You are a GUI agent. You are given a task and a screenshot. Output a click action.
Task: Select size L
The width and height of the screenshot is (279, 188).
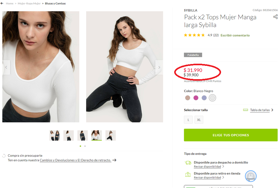point(188,120)
